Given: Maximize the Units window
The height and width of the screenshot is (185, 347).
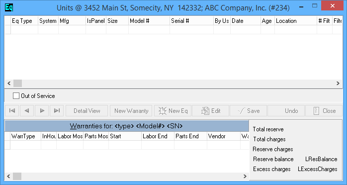Looking at the screenshot, I should click(x=315, y=6).
